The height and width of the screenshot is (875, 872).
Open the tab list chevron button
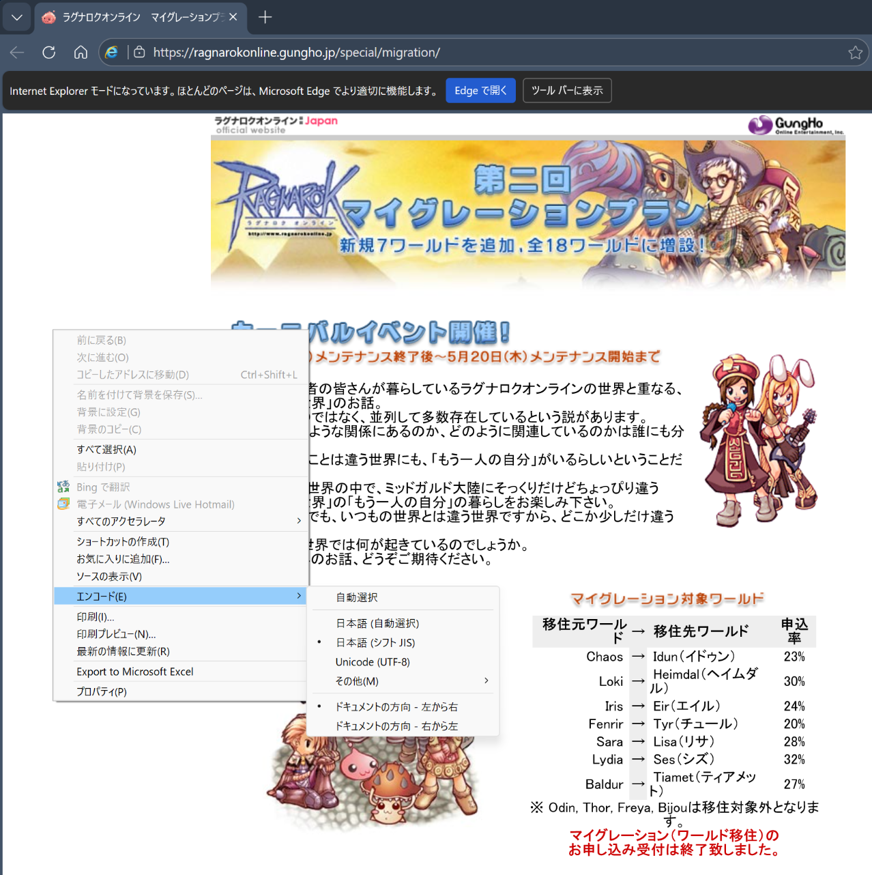[17, 17]
